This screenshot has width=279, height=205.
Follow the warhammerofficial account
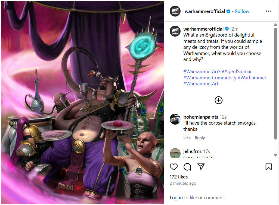[242, 11]
